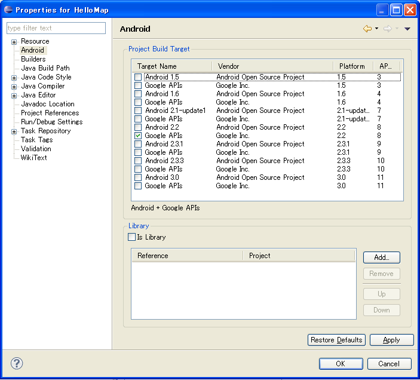Select Validation in the tree
Screen dimensions: 420x380
pyautogui.click(x=36, y=149)
